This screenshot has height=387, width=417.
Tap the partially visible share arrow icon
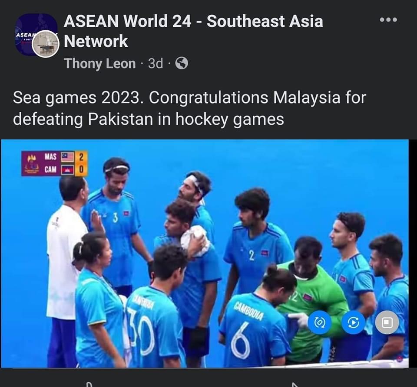295,384
